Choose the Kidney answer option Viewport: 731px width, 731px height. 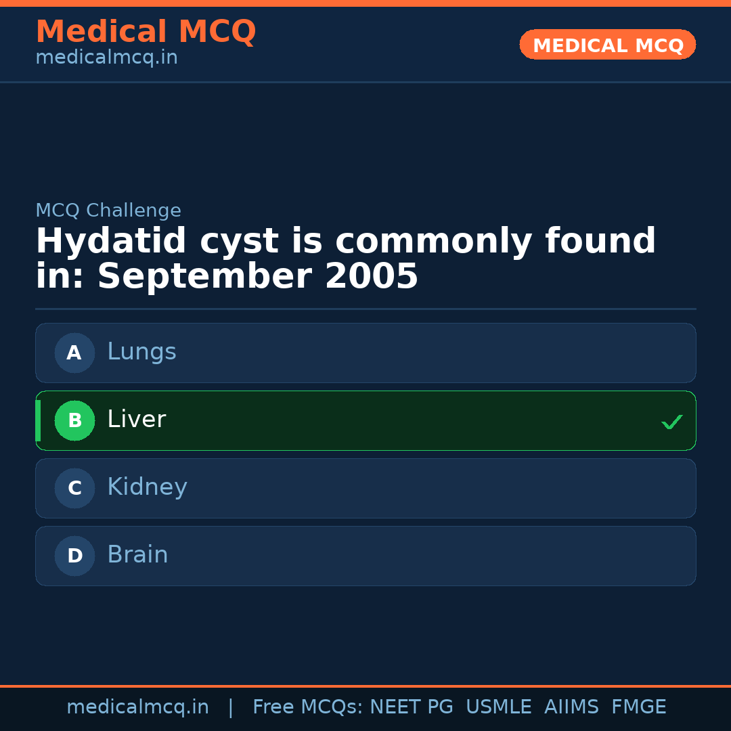(x=365, y=488)
